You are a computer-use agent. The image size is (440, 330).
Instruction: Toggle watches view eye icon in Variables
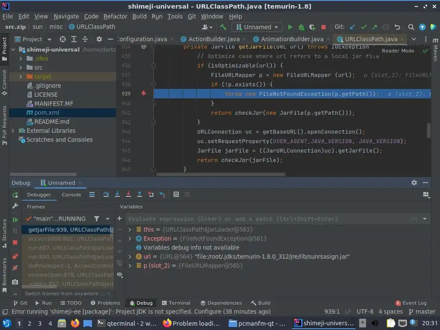pos(119,275)
